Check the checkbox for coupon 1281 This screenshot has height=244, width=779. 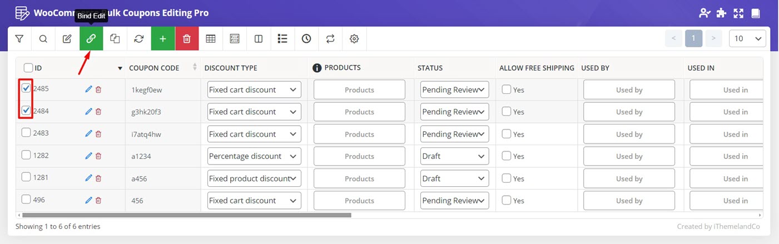(x=26, y=177)
